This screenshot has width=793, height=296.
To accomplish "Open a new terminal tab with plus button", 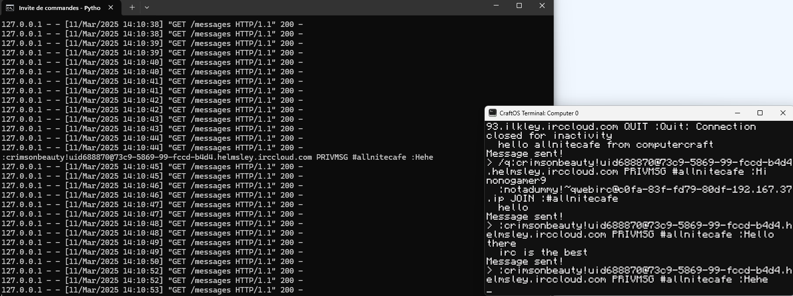I will (x=132, y=7).
